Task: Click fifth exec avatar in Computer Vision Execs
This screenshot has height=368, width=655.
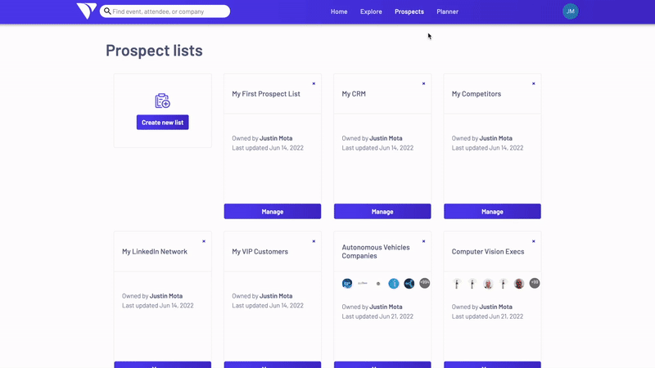Action: click(519, 284)
